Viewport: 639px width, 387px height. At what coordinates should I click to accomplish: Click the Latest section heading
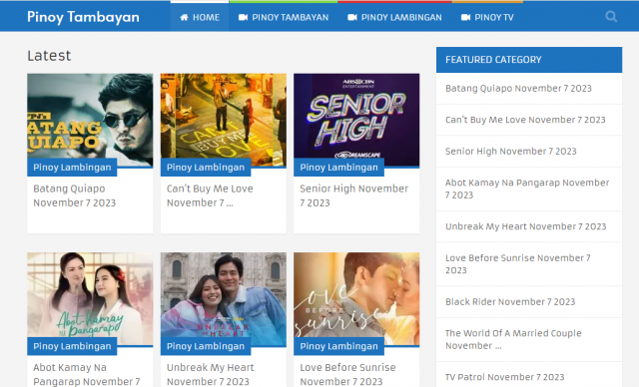[x=49, y=56]
